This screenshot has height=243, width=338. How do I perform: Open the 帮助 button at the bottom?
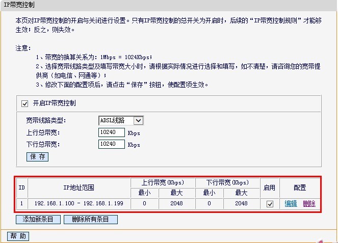[18, 236]
